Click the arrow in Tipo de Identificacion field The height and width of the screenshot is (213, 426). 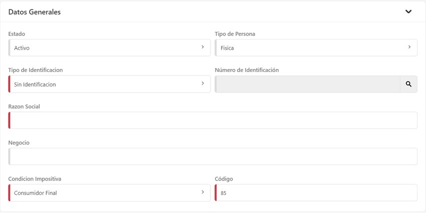(x=202, y=83)
